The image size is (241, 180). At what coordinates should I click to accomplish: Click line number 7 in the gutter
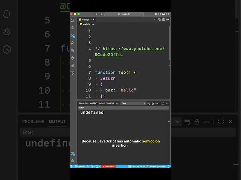tap(90, 72)
